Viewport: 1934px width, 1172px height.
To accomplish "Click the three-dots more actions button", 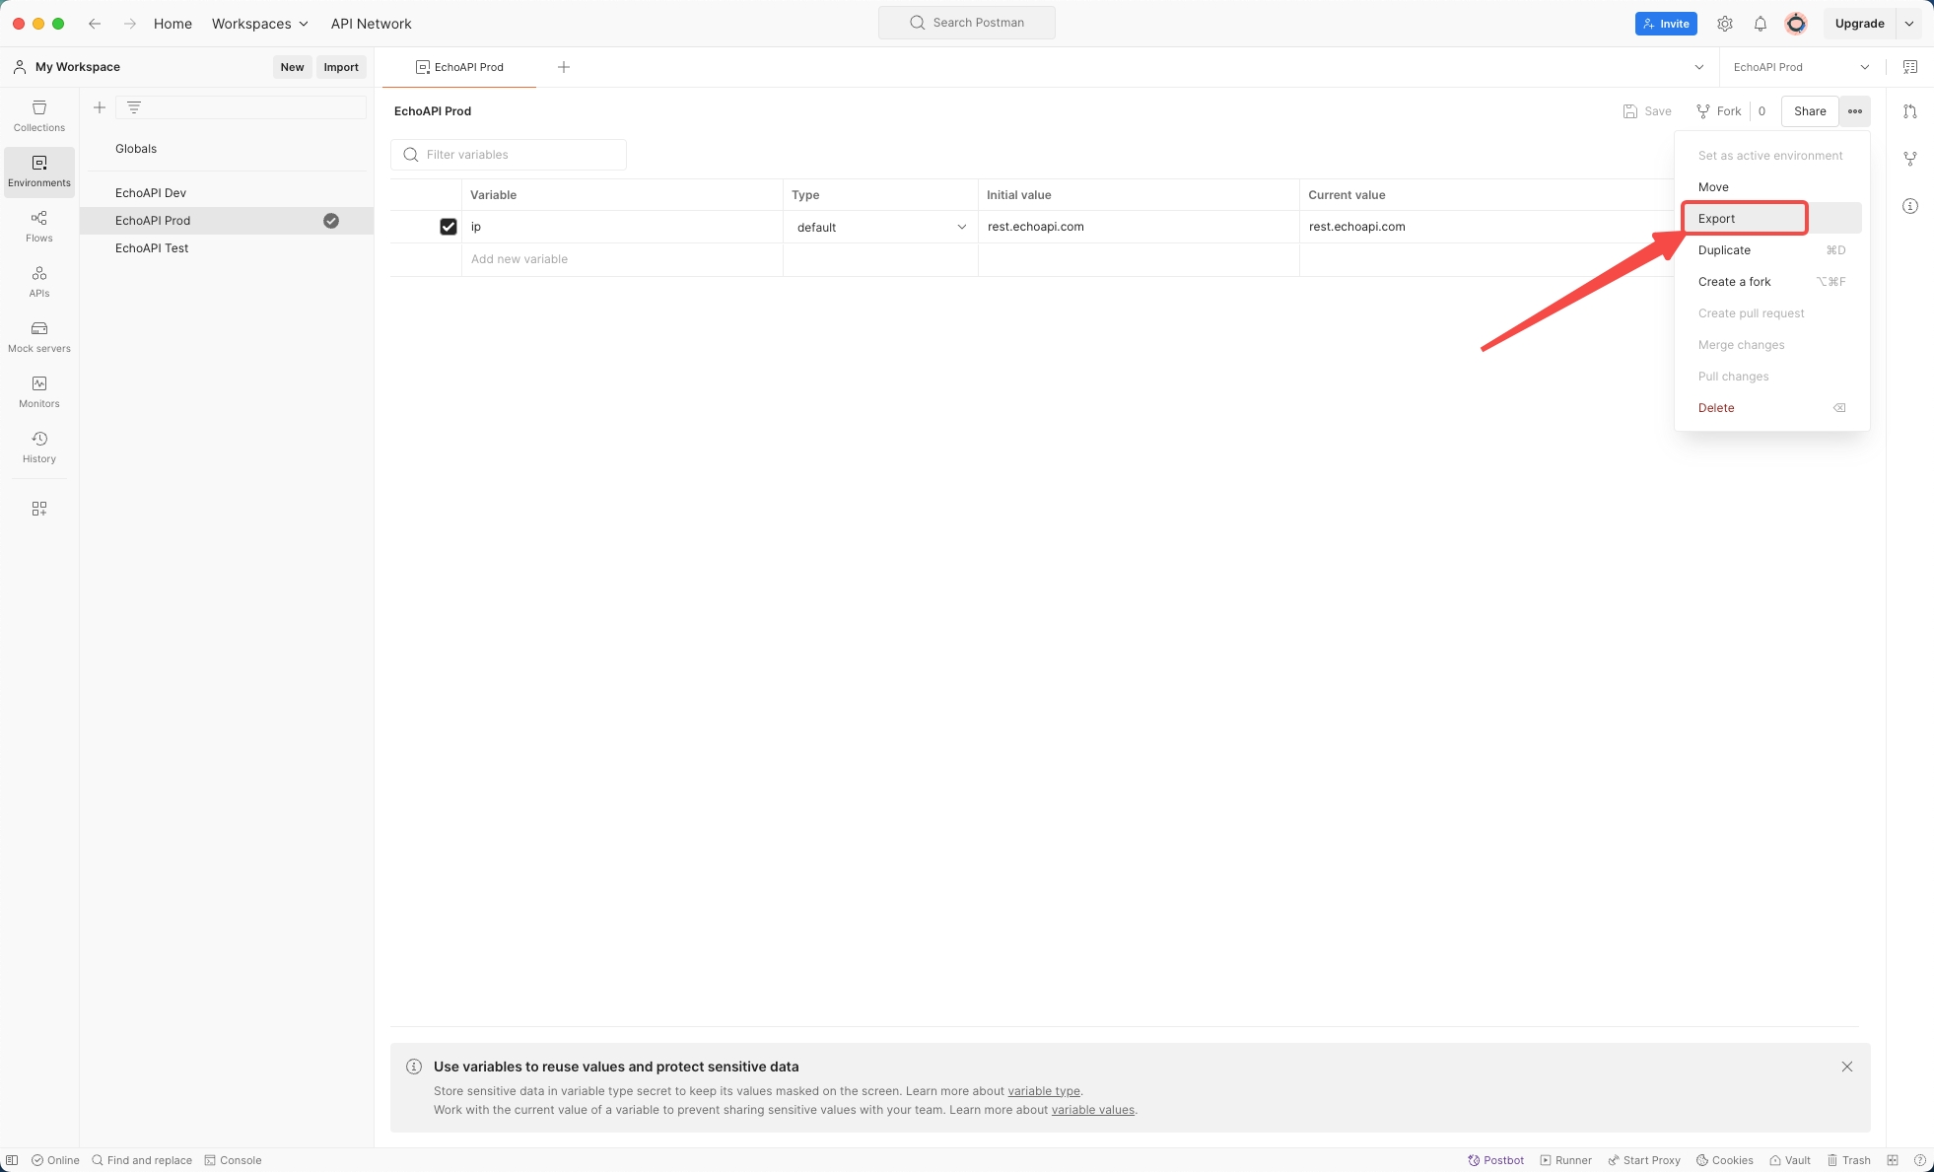I will pyautogui.click(x=1855, y=111).
